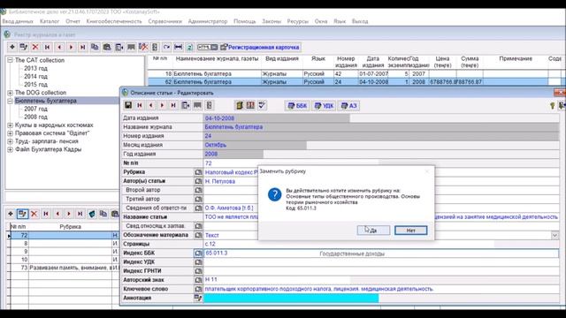Viewport: 566px width, 318px height.
Task: Open the Администратор menu
Action: (x=208, y=21)
